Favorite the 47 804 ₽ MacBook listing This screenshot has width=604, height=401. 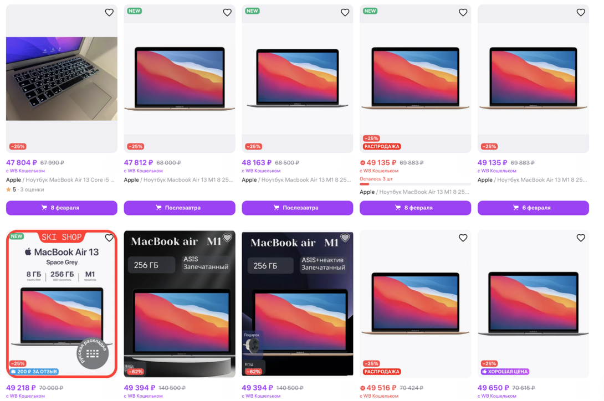pos(109,13)
